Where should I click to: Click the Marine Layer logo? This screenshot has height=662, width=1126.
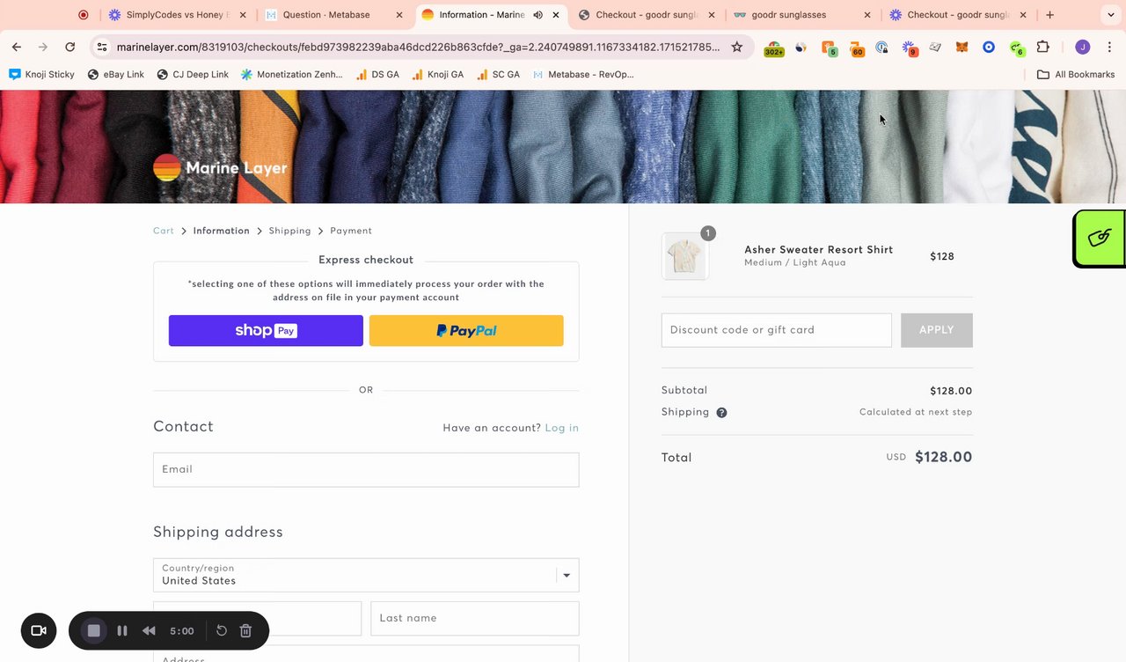(220, 168)
